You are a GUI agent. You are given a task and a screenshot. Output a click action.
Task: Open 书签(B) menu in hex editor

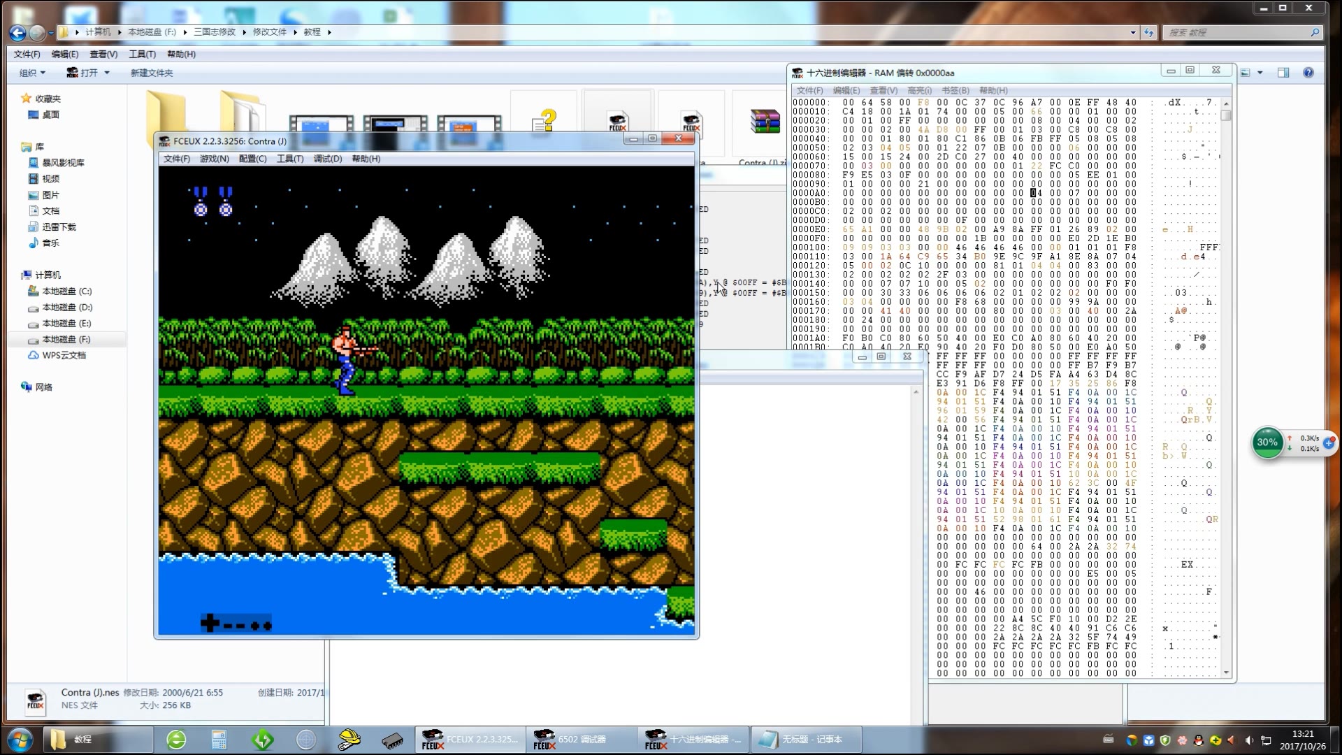pyautogui.click(x=955, y=90)
